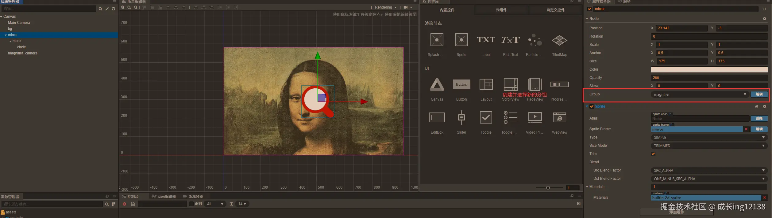
Task: Toggle the mirror node active checkbox
Action: pos(589,9)
